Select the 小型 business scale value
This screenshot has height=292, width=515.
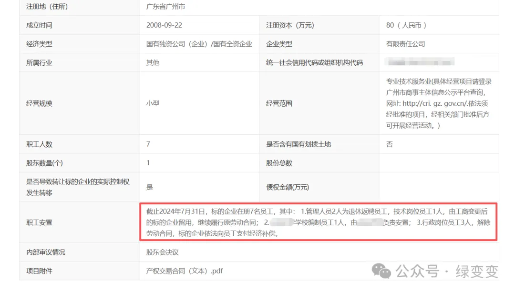click(x=153, y=103)
